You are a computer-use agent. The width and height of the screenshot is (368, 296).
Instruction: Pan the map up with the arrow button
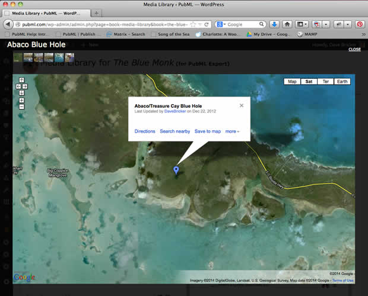pos(22,80)
